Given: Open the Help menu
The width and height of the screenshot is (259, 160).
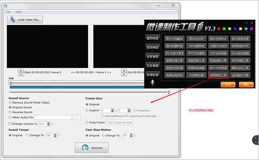Looking at the screenshot, I should (19, 12).
